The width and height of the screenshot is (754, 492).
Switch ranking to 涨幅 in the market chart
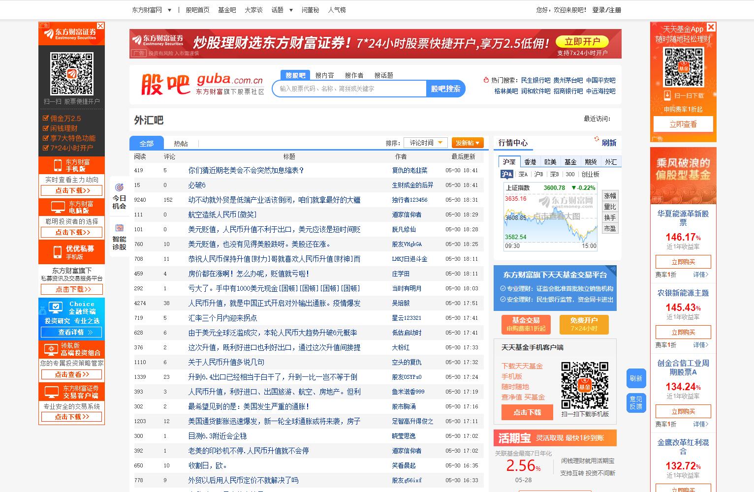coord(610,195)
